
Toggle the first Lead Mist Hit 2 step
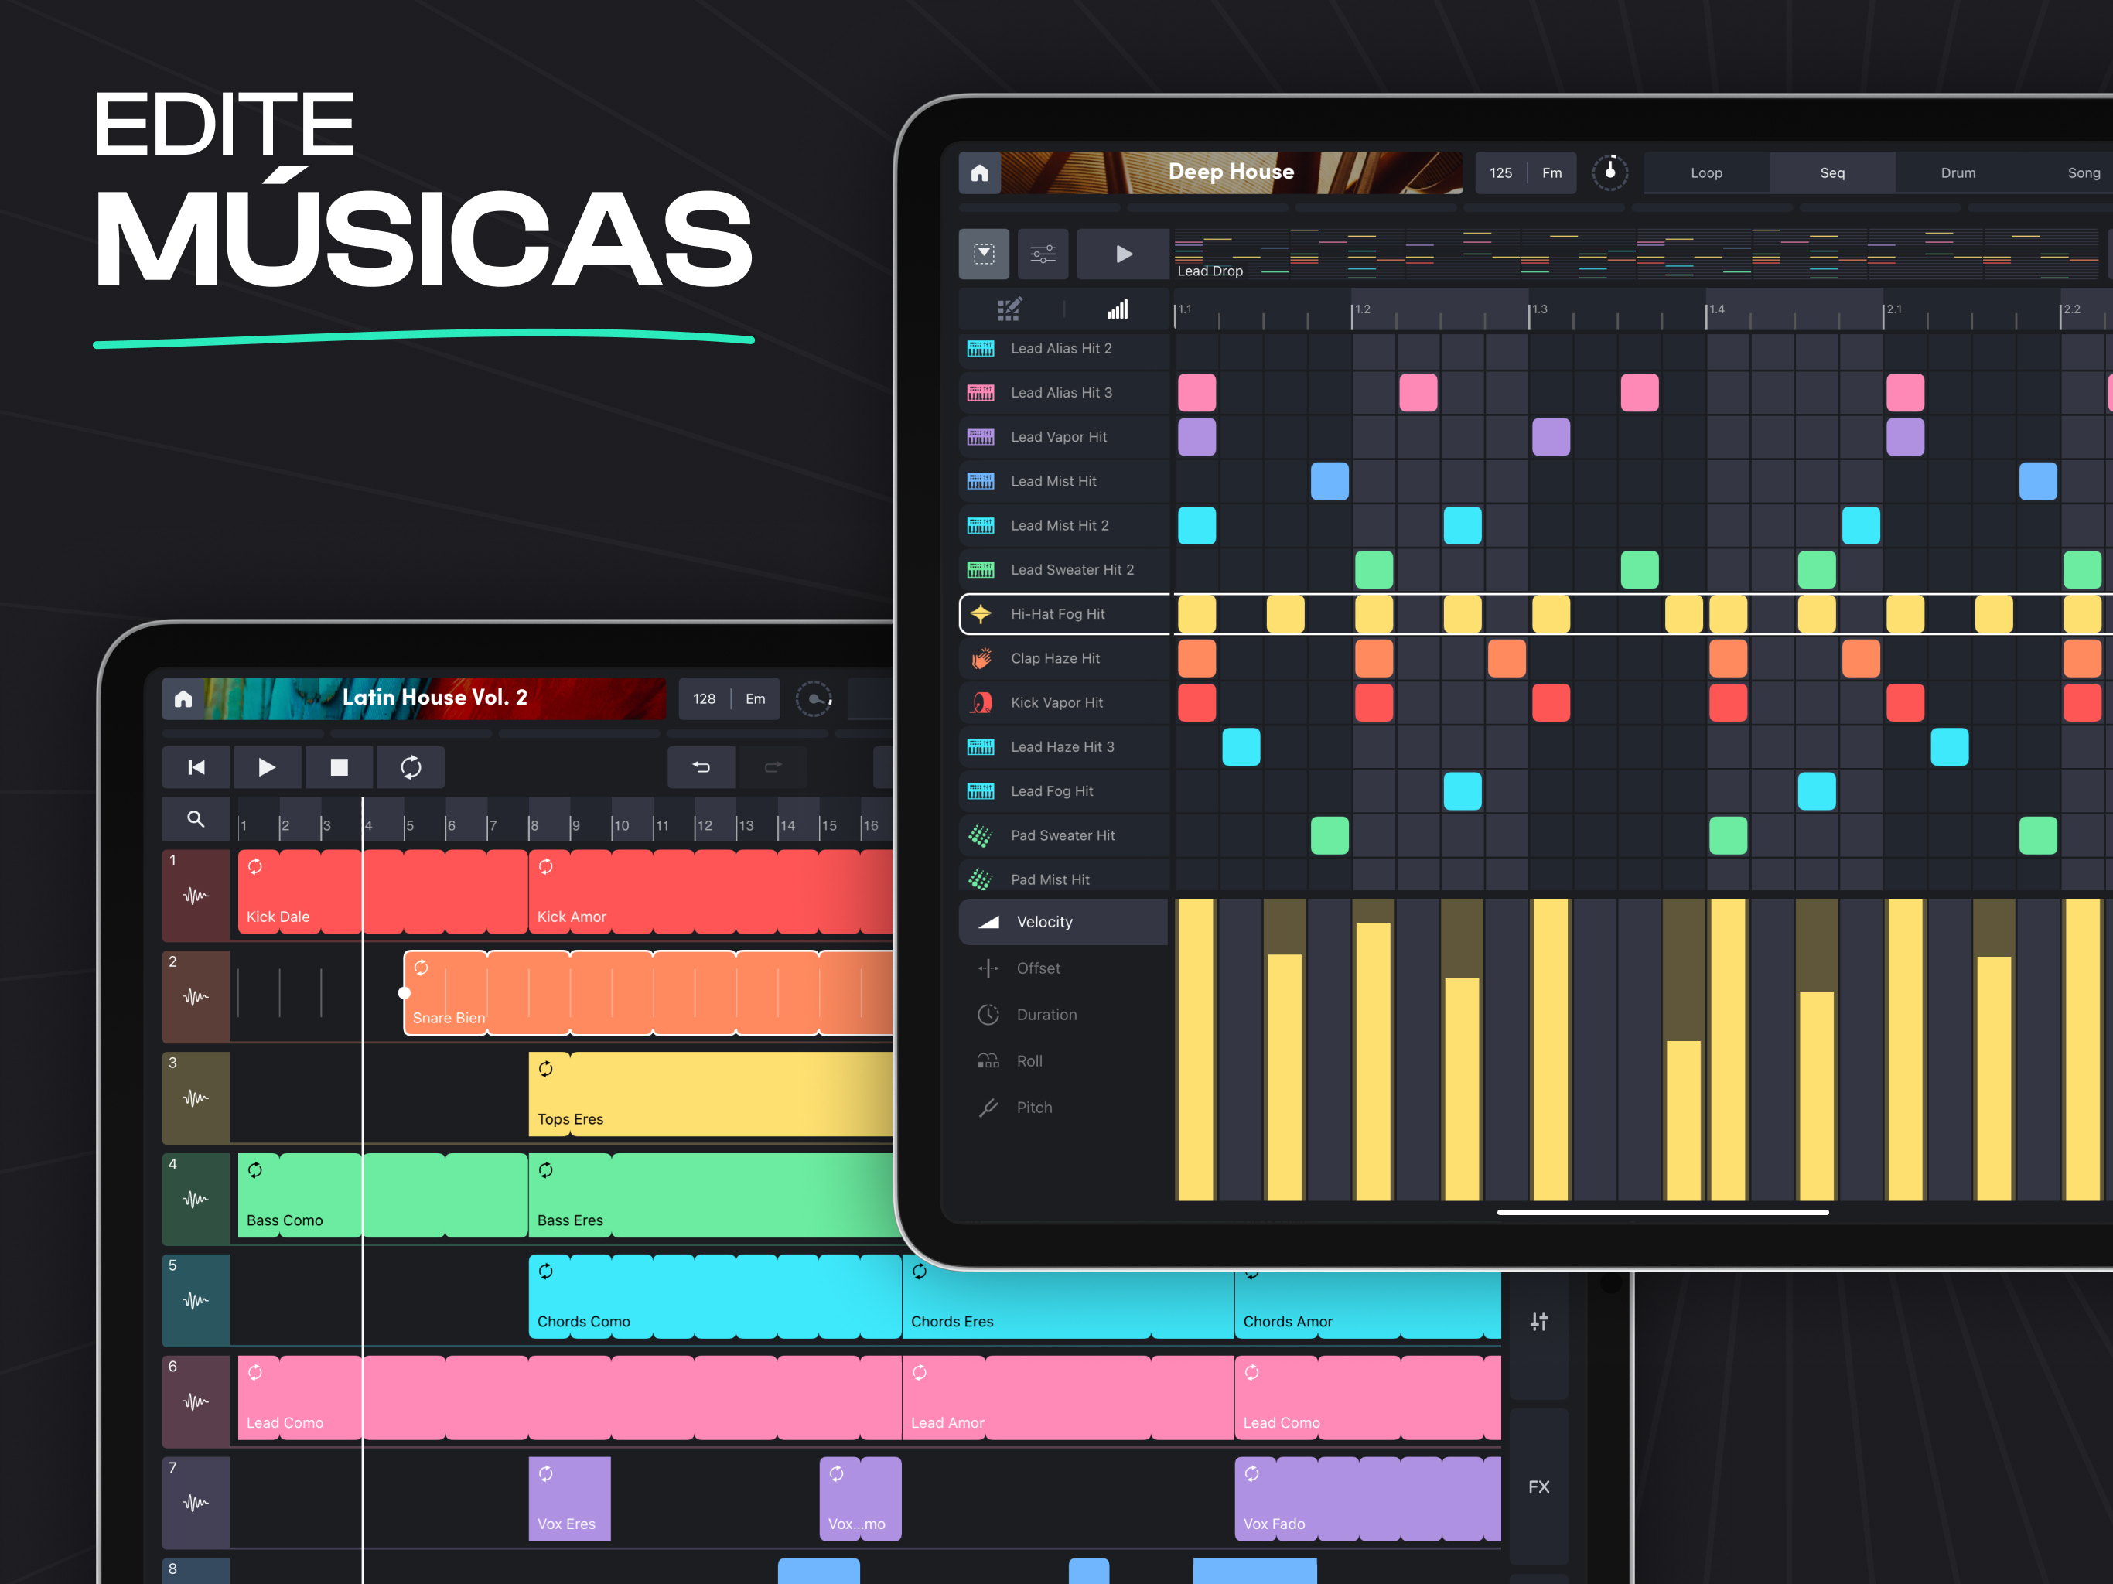point(1197,525)
